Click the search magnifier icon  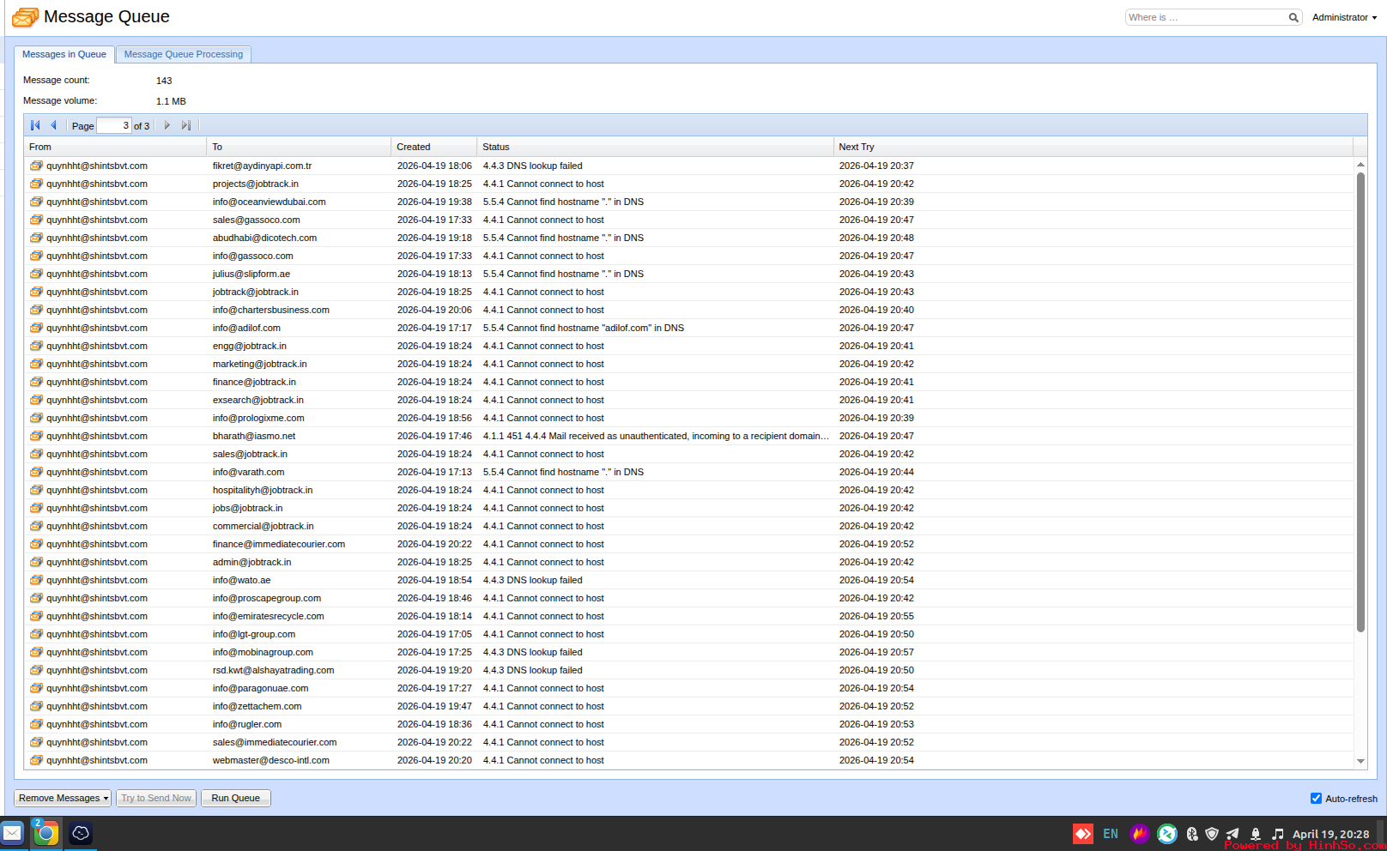tap(1293, 17)
